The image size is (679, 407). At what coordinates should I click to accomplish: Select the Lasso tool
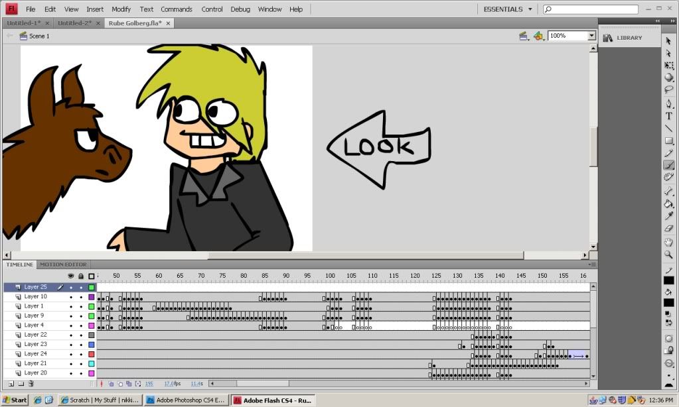[669, 90]
